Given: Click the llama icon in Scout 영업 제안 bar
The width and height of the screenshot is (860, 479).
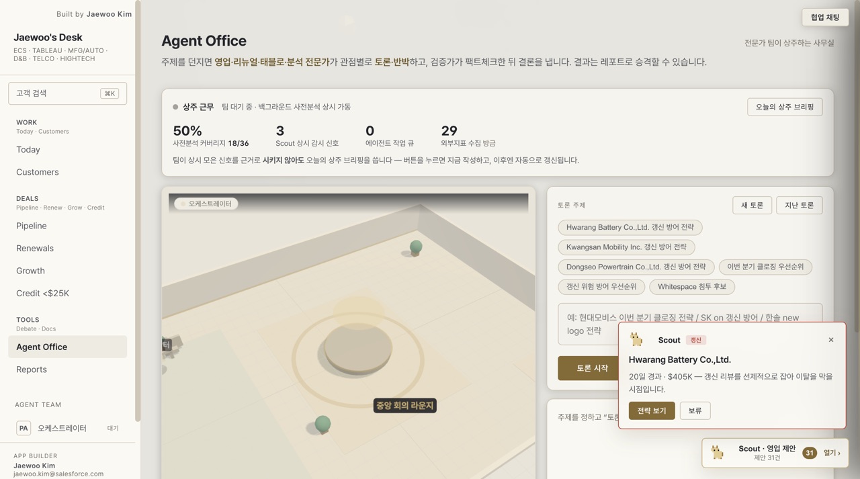Looking at the screenshot, I should point(718,453).
